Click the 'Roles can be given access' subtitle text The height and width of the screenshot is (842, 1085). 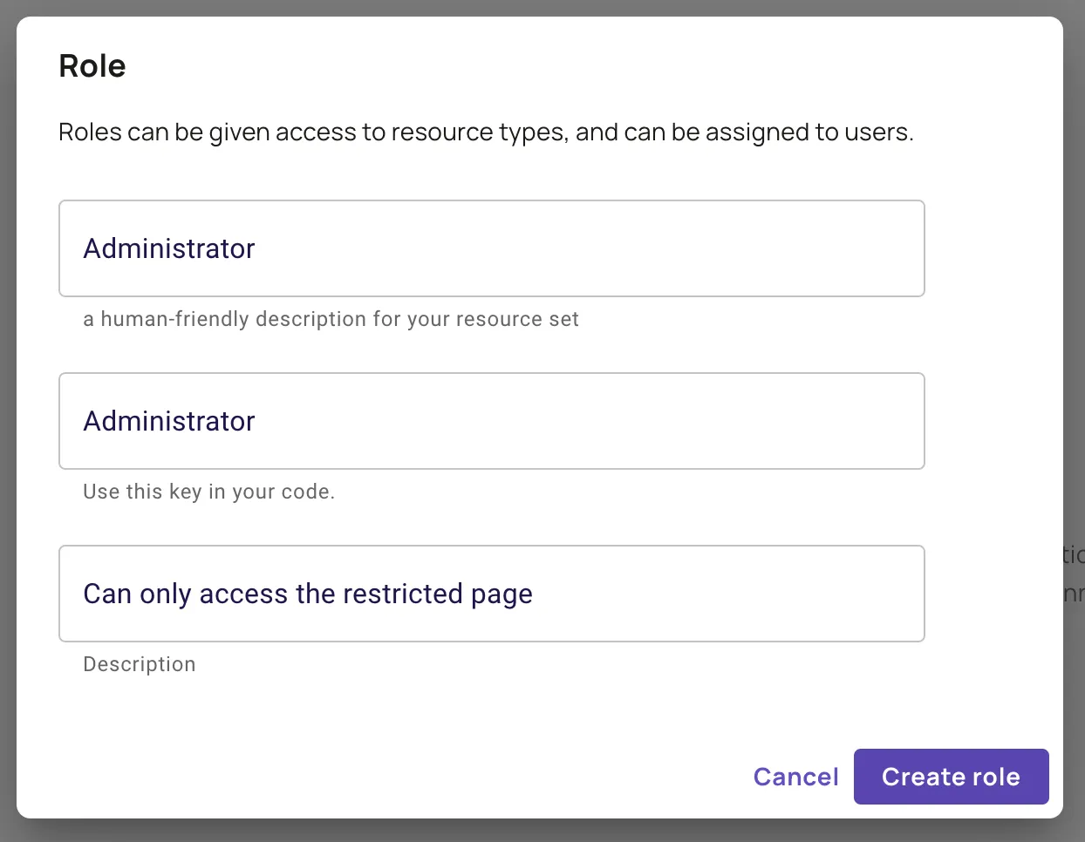click(485, 132)
